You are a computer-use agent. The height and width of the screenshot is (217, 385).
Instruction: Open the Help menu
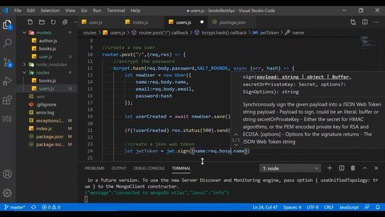[x=135, y=10]
